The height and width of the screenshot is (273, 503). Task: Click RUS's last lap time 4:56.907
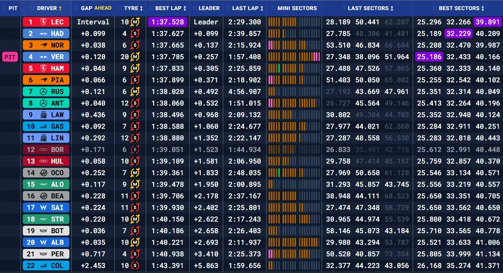(x=245, y=92)
